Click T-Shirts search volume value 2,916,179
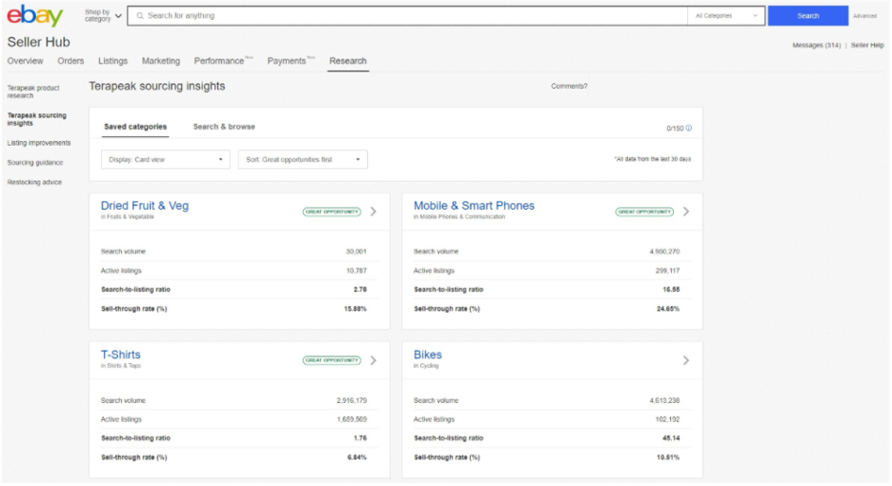 352,400
